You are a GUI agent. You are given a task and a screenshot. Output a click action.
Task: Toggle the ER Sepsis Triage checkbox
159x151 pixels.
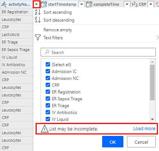48,99
